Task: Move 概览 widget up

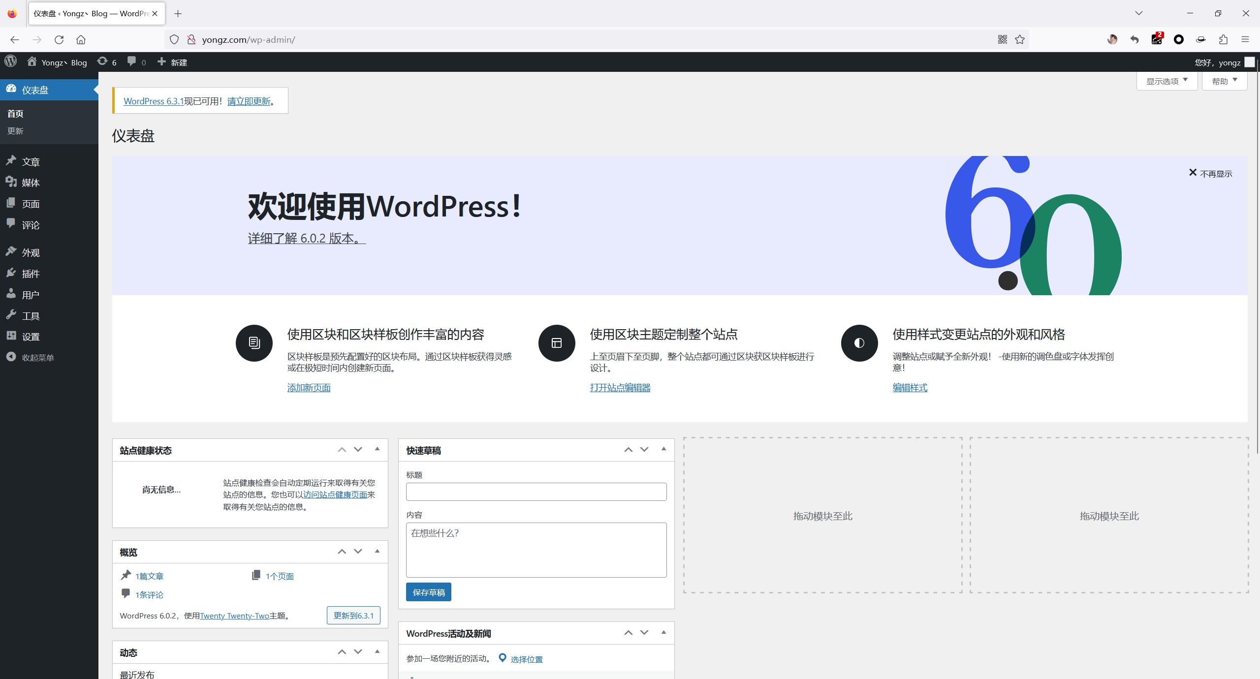Action: (342, 552)
